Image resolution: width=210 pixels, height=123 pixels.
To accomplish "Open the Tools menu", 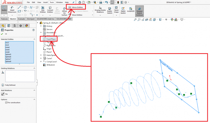I will (x=52, y=2).
